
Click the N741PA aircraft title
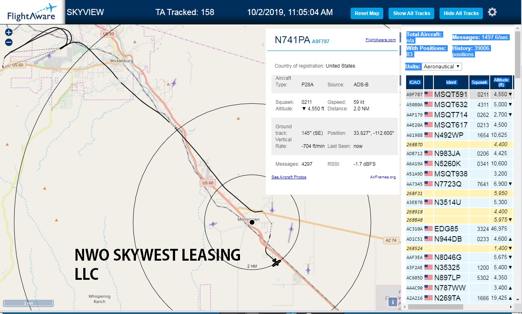point(292,40)
